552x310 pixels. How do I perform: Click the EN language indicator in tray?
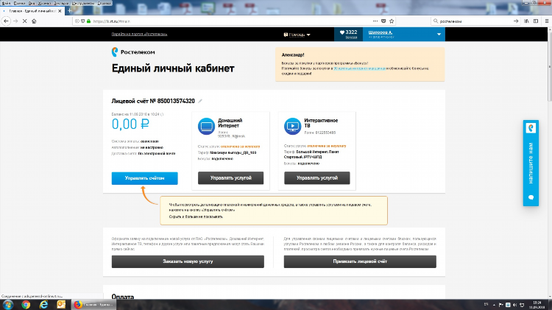pos(486,304)
